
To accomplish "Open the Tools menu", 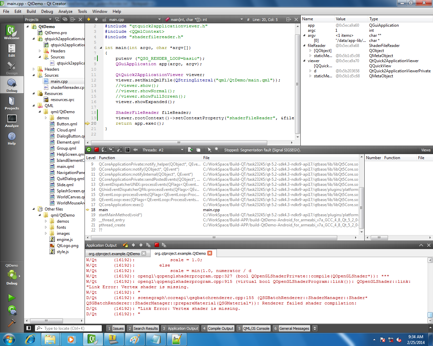I will pos(82,11).
